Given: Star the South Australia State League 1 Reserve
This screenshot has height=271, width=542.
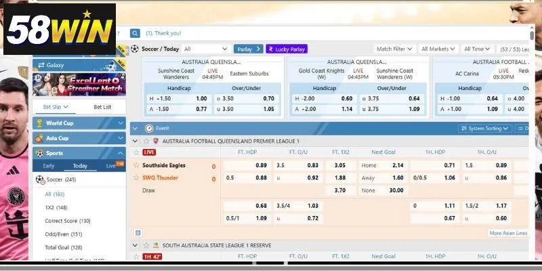Looking at the screenshot, I should pyautogui.click(x=146, y=245).
